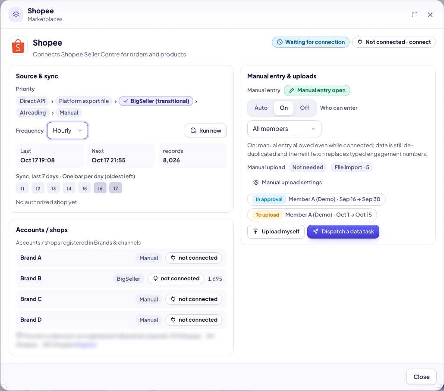
Task: Open In approval task Sep 16 → Sep 30
Action: click(316, 199)
